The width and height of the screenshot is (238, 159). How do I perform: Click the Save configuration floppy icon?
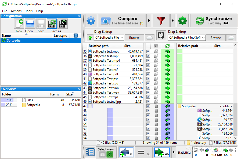click(41, 24)
